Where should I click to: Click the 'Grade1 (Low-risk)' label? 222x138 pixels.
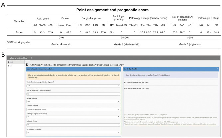tap(61, 44)
